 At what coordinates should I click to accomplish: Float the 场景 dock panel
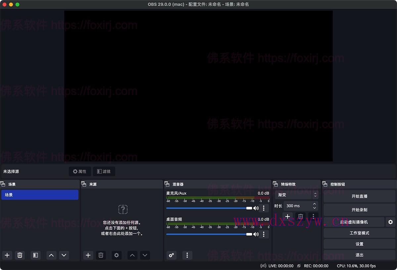pyautogui.click(x=3, y=184)
